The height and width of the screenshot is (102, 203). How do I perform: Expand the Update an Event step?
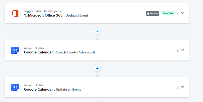(183, 87)
